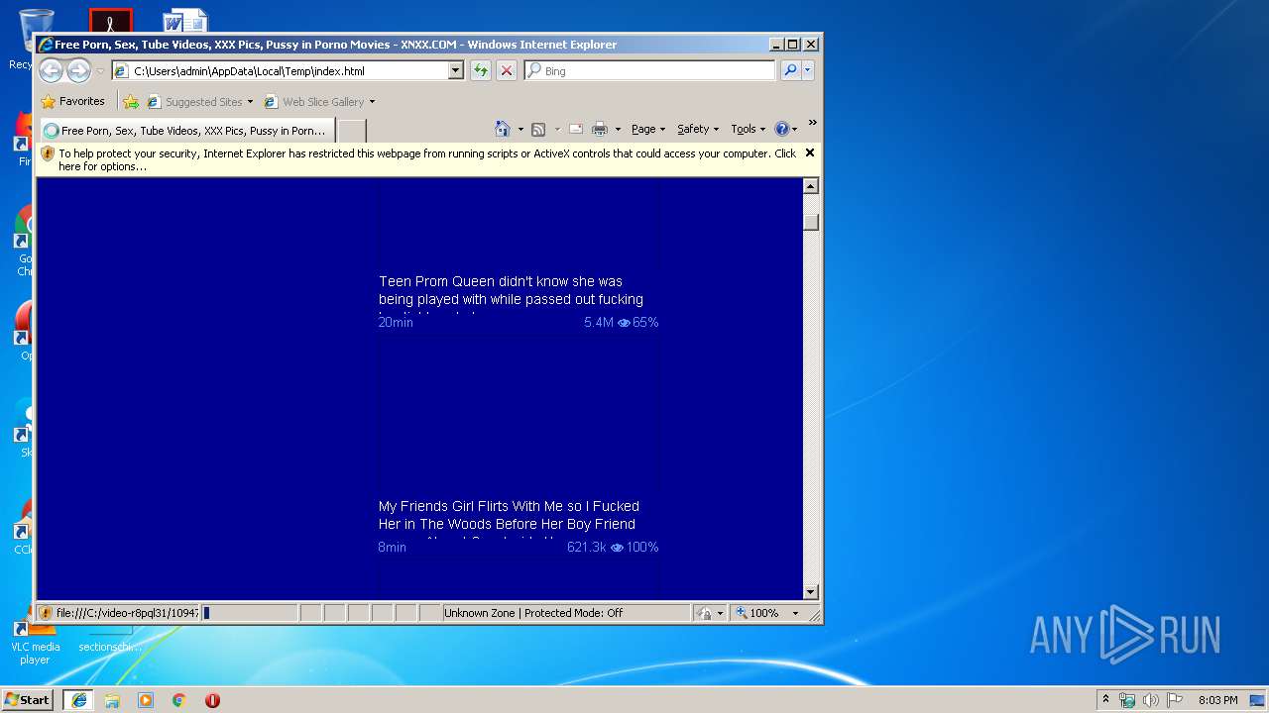Open Windows Media Player on taskbar
Viewport: 1269px width, 713px height.
146,699
